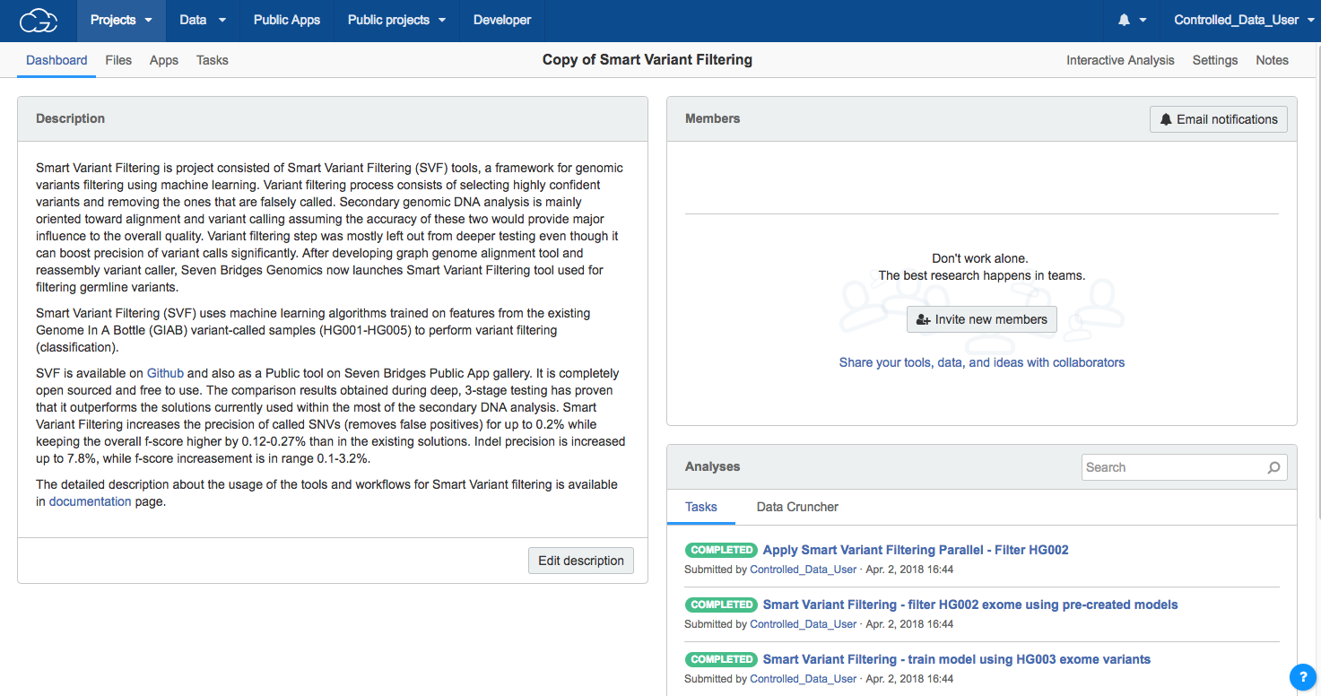Open filter HG002 exome using pre-created models task

coord(970,605)
